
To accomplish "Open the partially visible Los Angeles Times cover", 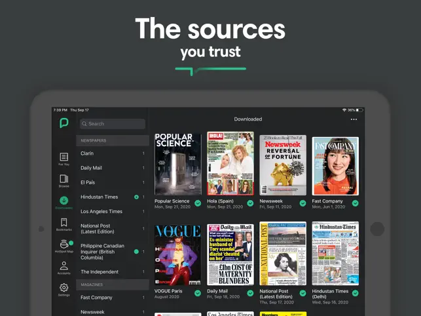I will click(x=230, y=313).
